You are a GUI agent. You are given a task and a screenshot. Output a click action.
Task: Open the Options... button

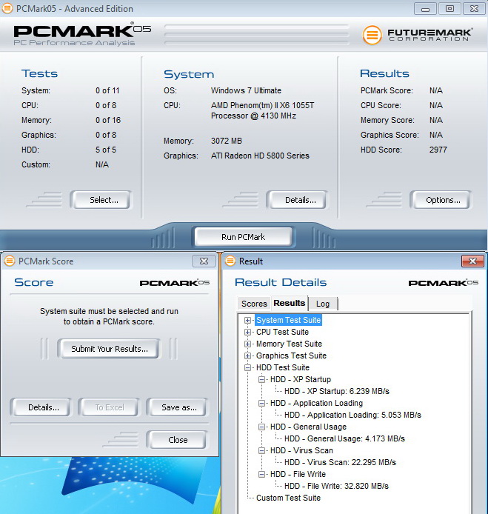(x=441, y=200)
